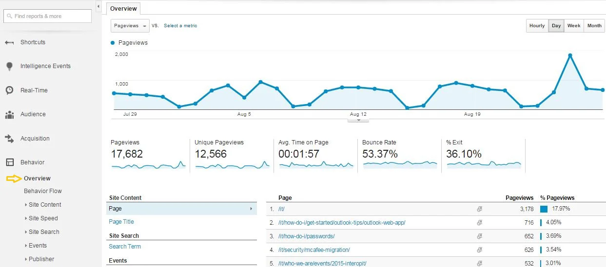
Task: Click the Real-Time clock icon
Action: (x=9, y=90)
